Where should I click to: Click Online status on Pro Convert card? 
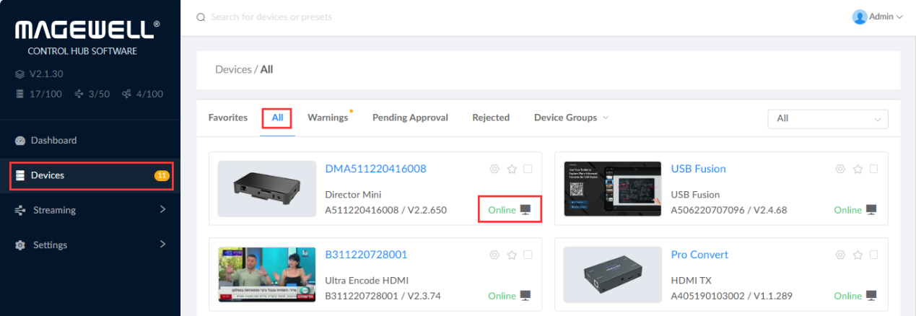(848, 296)
